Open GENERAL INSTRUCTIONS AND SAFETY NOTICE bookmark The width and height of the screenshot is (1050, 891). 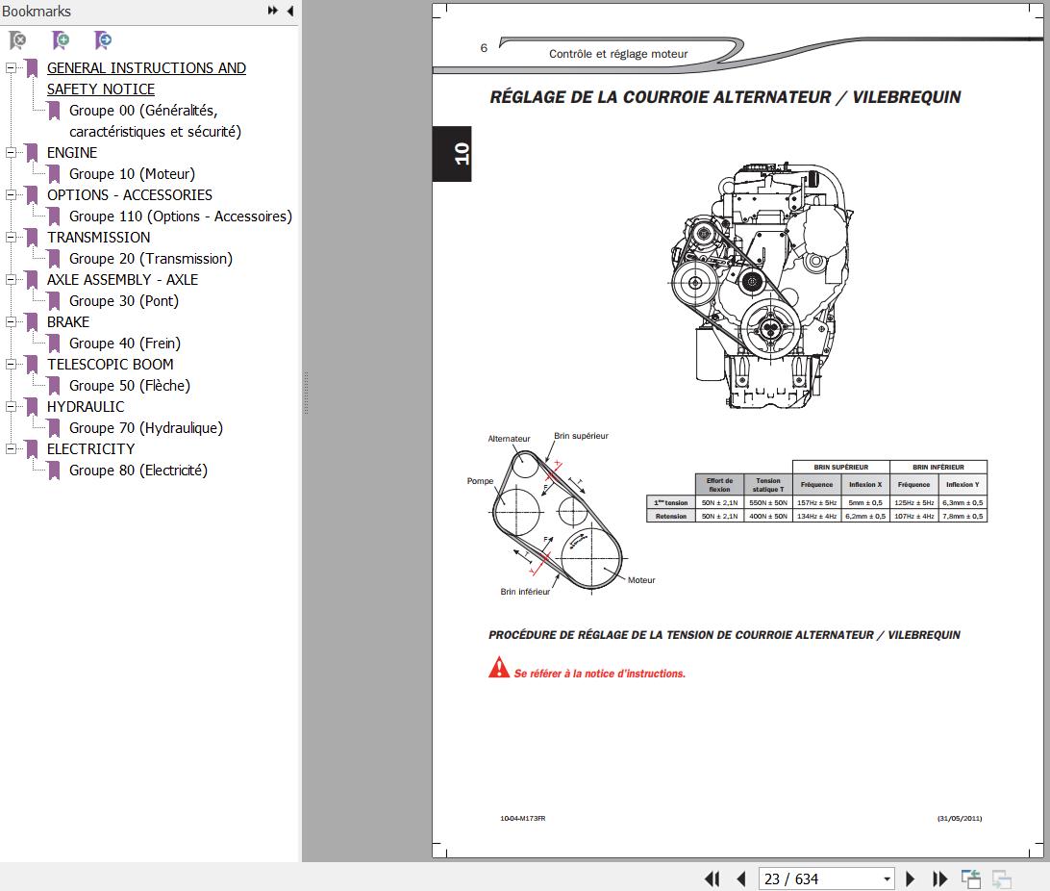pyautogui.click(x=146, y=78)
